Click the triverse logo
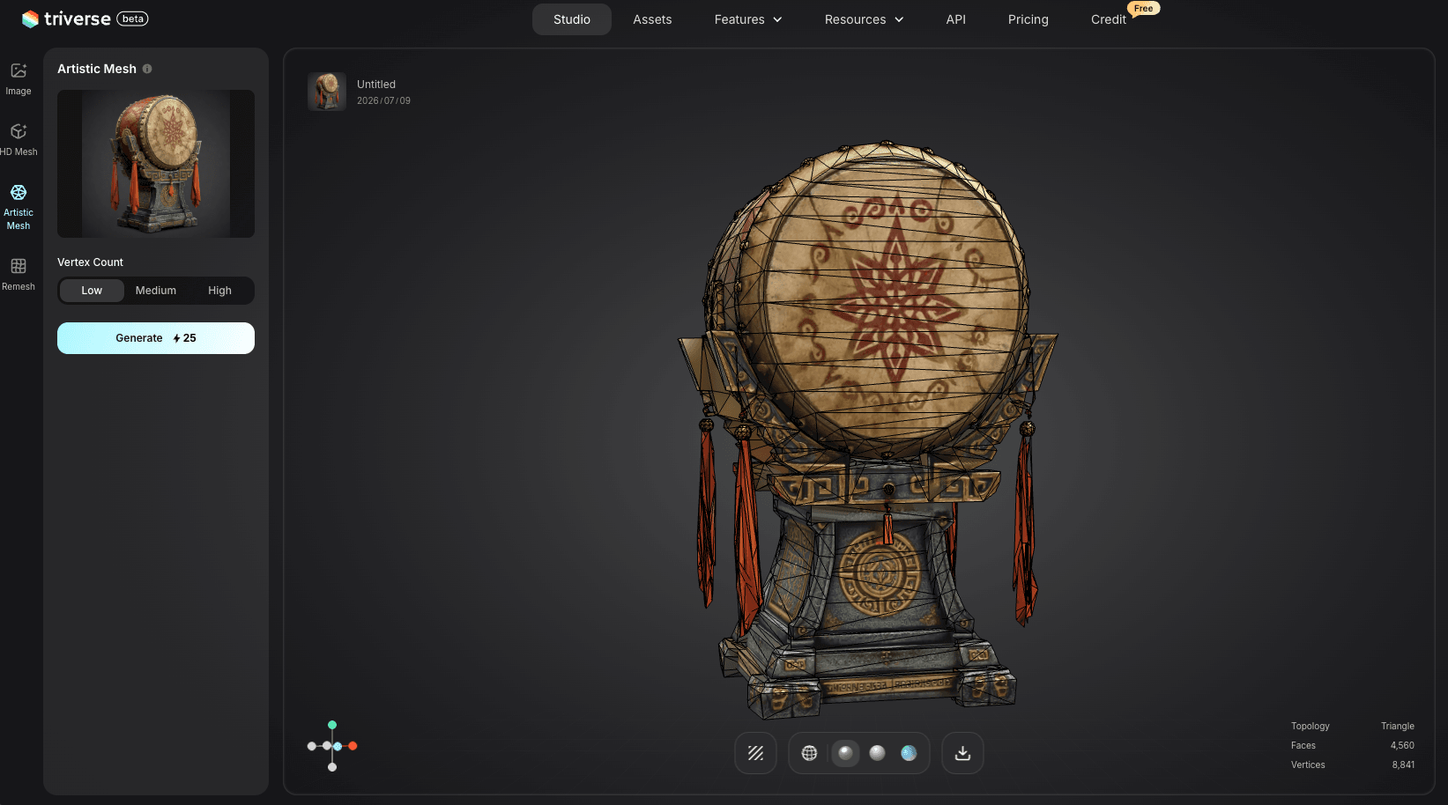This screenshot has height=805, width=1448. click(x=67, y=18)
